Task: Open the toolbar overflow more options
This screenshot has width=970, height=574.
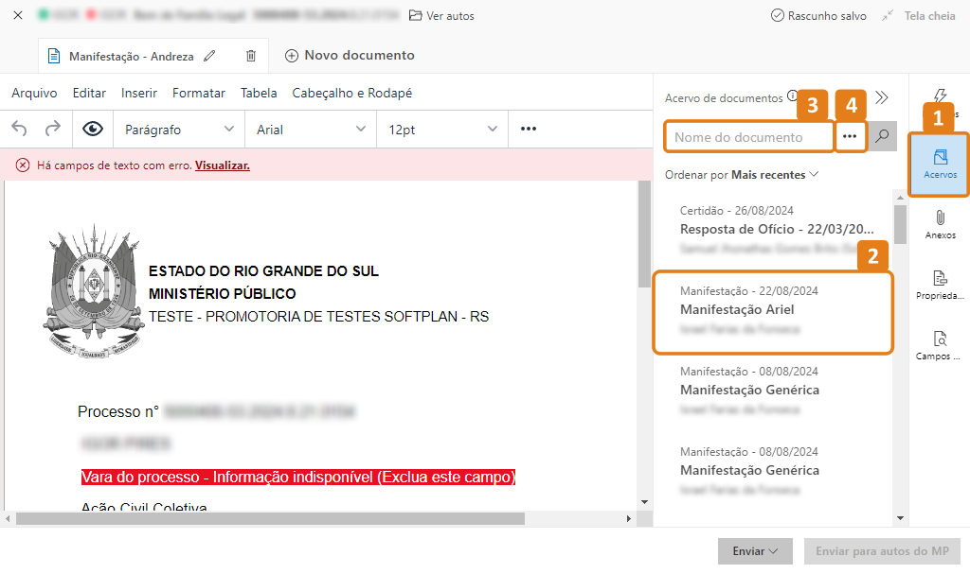Action: coord(529,130)
